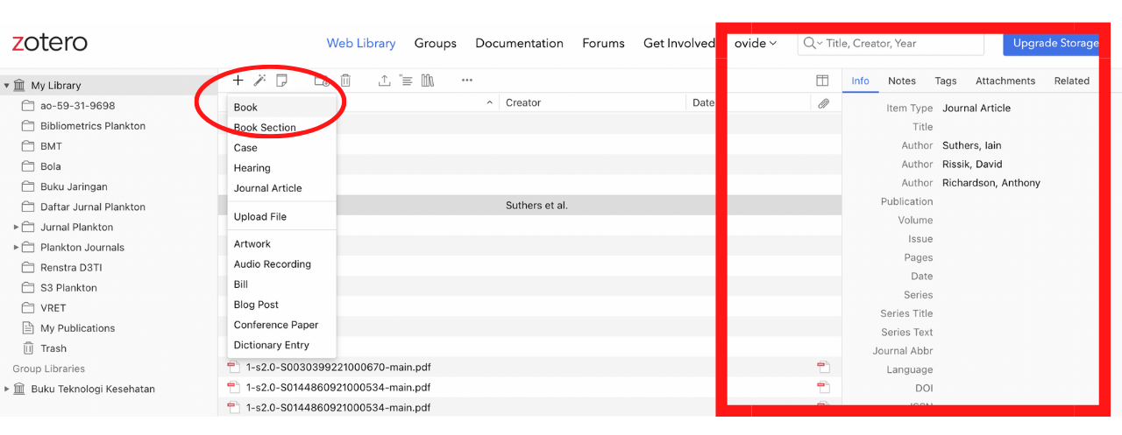Open the Trash in the sidebar
The image size is (1122, 435).
click(x=53, y=348)
